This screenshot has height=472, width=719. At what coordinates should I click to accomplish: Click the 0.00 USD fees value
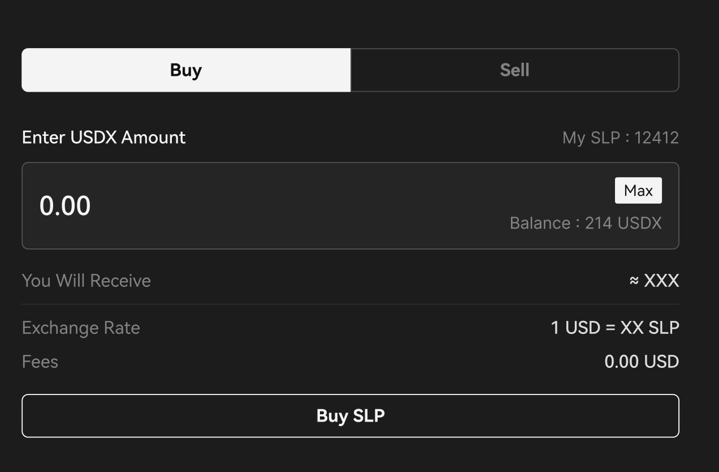[x=642, y=361]
